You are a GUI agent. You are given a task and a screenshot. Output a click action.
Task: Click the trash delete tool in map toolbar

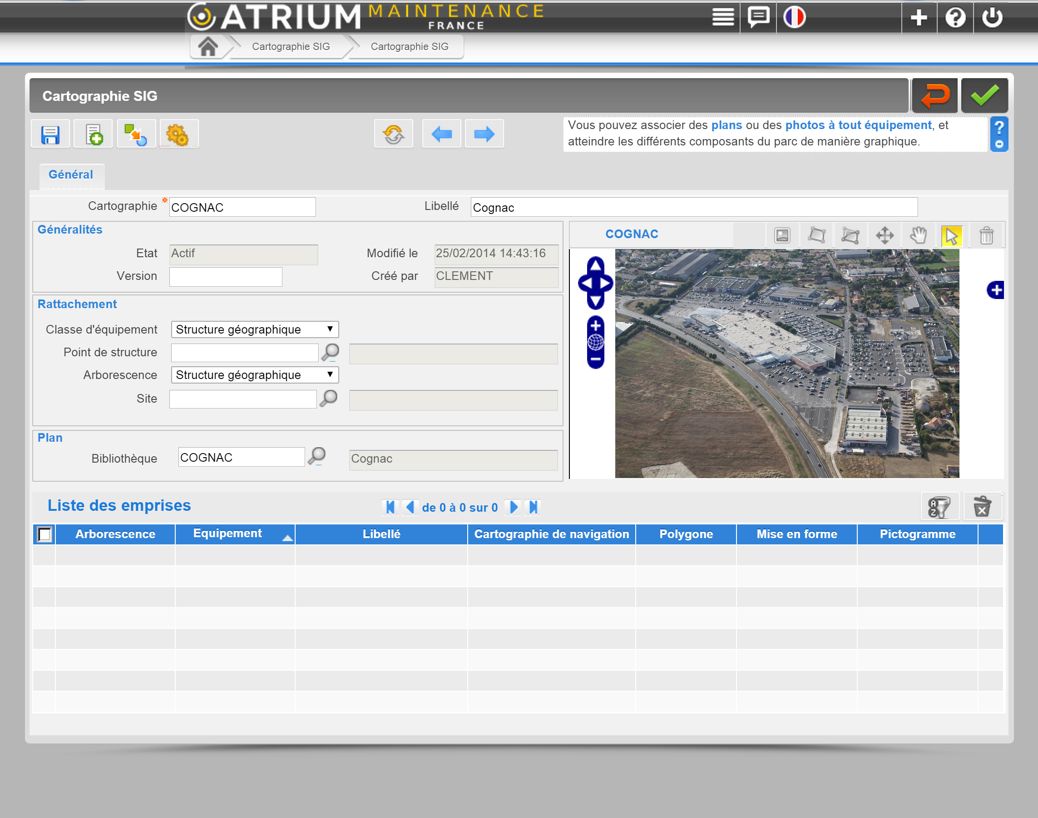click(986, 235)
